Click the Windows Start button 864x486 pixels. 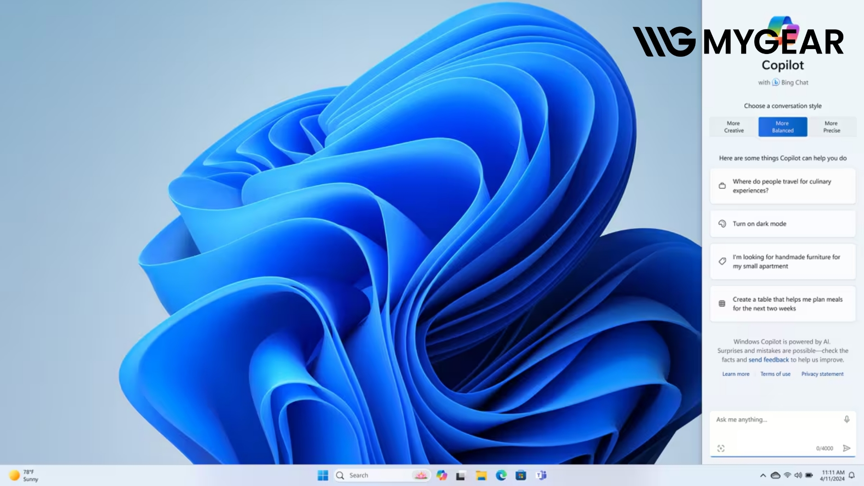(x=323, y=475)
